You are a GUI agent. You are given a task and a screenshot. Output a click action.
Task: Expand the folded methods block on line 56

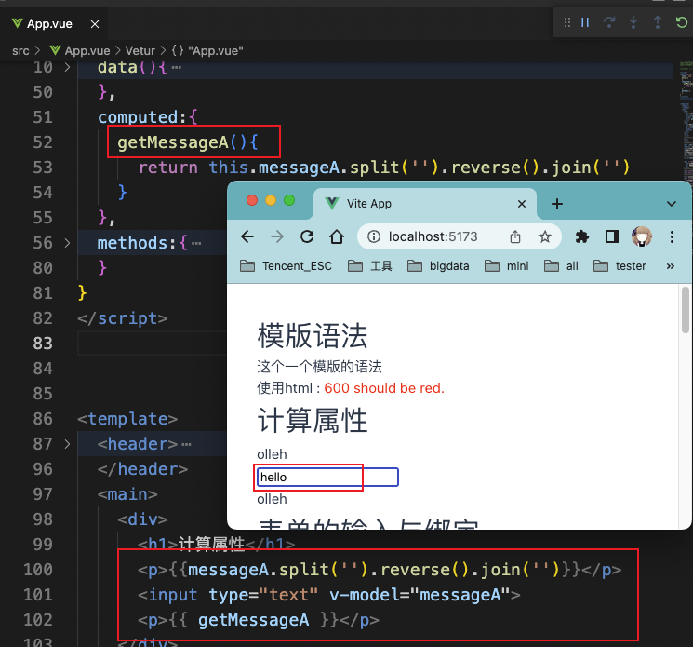pos(67,243)
